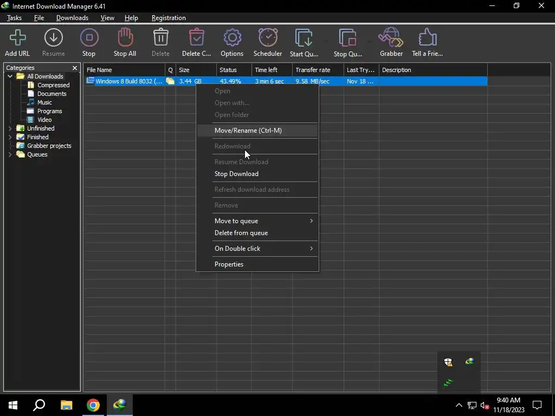Click the Tell a Friend thumbs-up icon

coord(427,37)
